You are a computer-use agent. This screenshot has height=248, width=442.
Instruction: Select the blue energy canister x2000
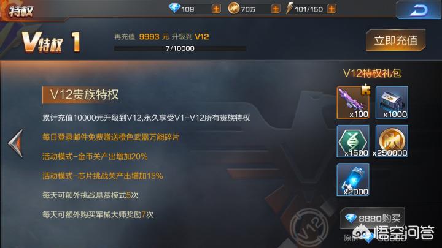353,179
